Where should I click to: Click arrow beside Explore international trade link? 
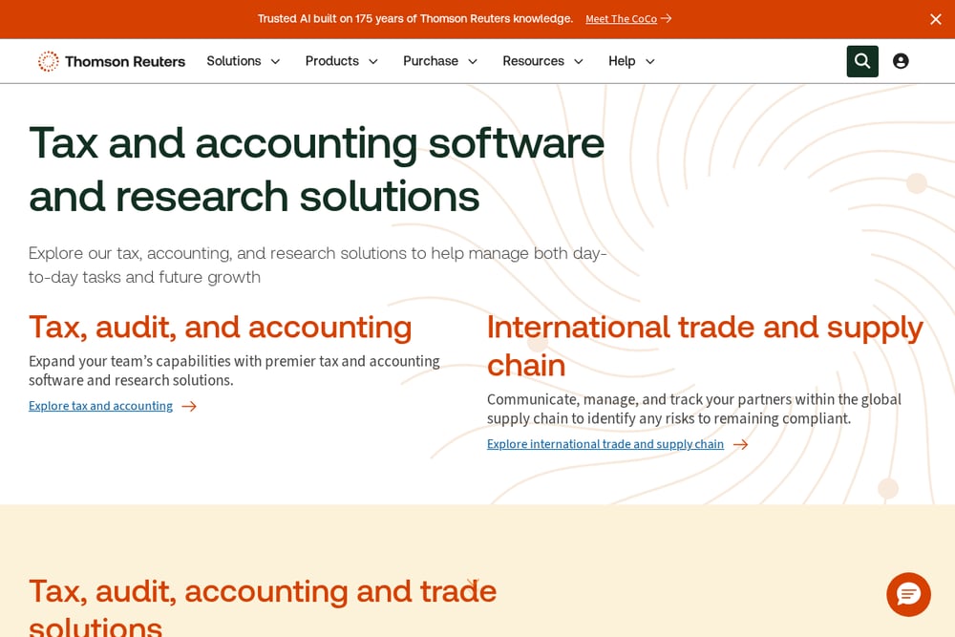tap(740, 444)
